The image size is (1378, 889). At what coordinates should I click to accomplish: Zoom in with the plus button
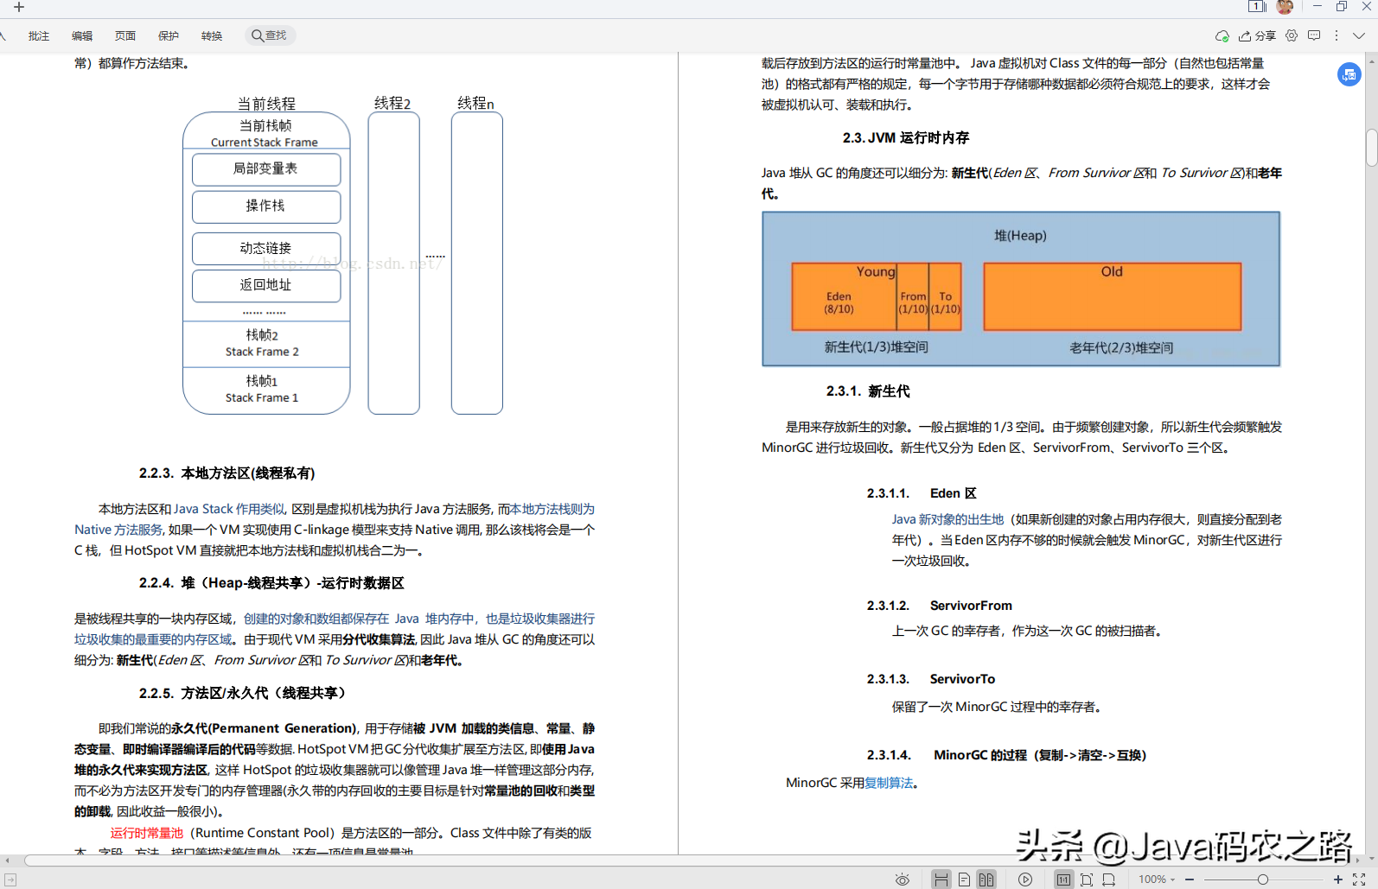pos(1338,879)
